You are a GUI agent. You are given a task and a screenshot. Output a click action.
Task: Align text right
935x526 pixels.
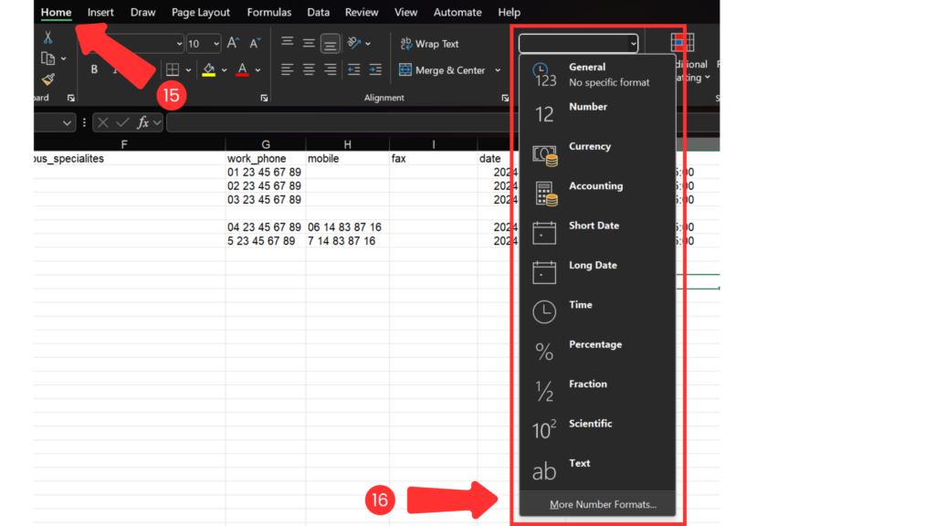330,69
